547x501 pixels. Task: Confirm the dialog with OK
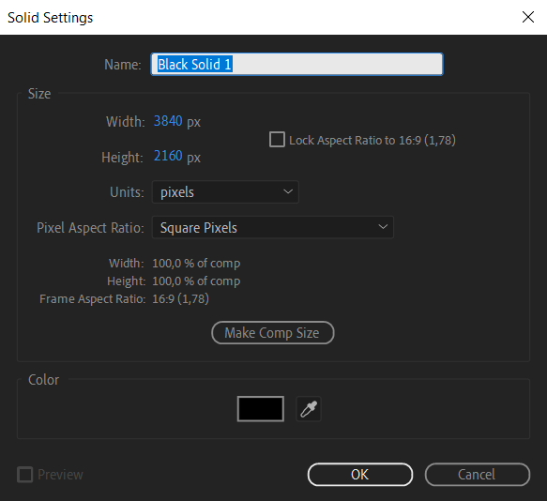pos(360,475)
